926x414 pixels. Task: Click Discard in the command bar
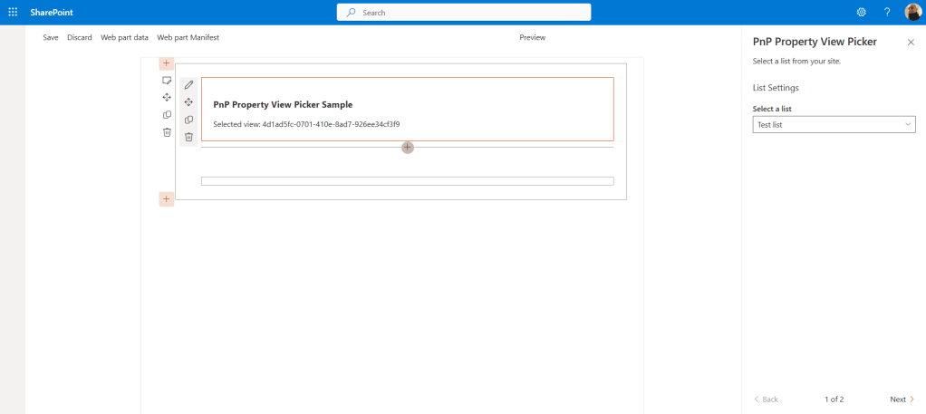point(80,37)
